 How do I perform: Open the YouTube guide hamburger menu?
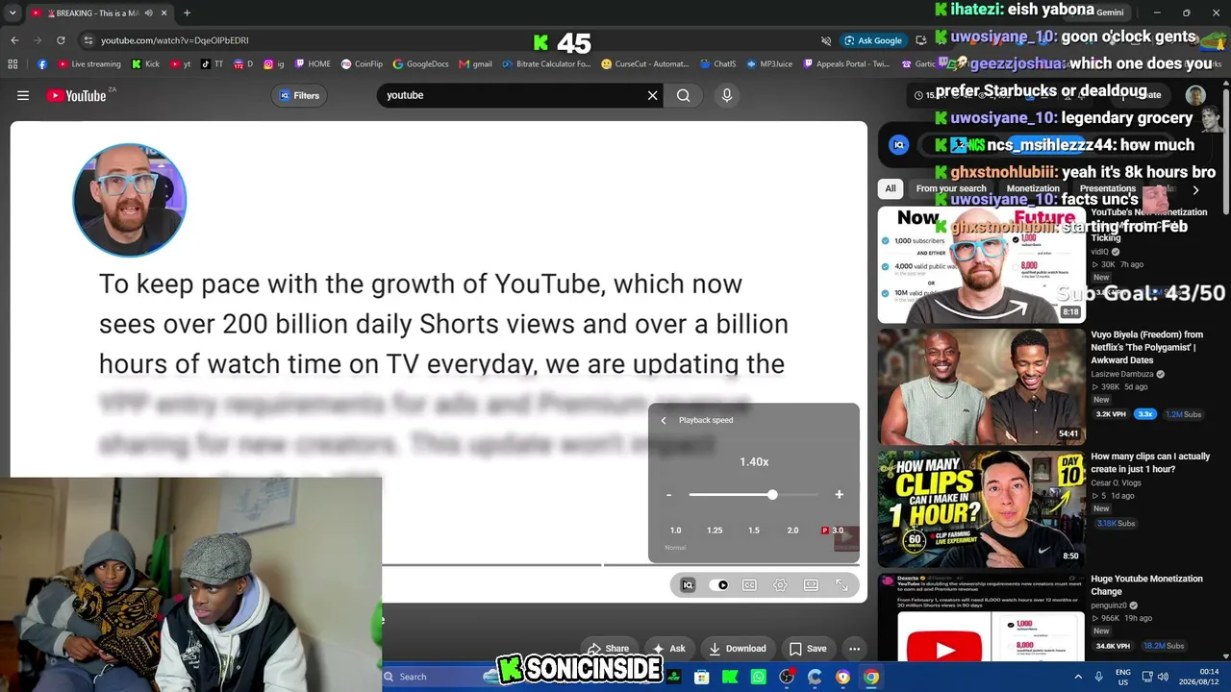[x=23, y=95]
